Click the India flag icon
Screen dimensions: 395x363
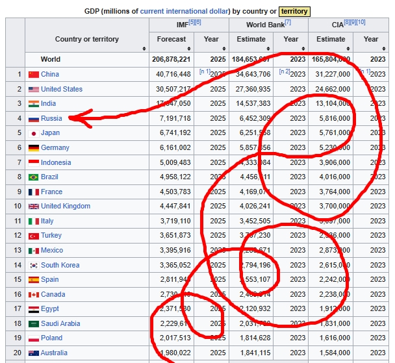(x=34, y=104)
